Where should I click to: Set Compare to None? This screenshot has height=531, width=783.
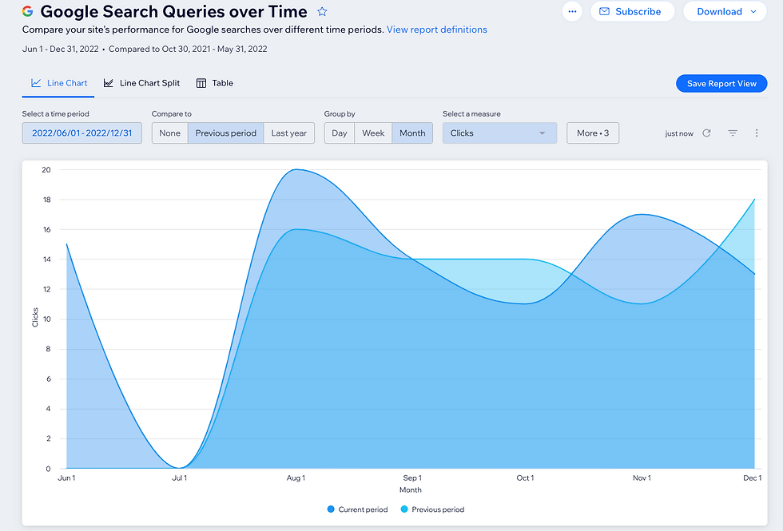[x=169, y=133]
